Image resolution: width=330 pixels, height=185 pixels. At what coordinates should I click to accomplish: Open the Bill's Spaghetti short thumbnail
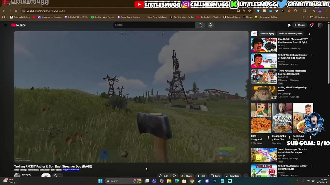tap(261, 118)
